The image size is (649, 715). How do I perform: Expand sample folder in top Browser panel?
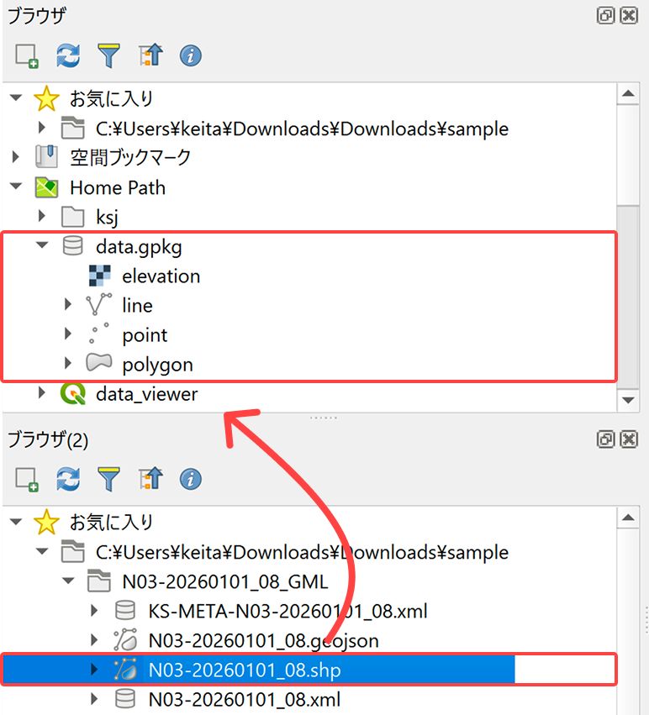tap(42, 127)
